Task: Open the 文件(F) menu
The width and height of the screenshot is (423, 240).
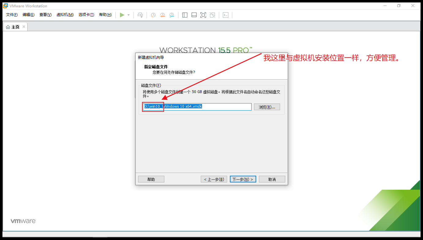Action: coord(12,15)
